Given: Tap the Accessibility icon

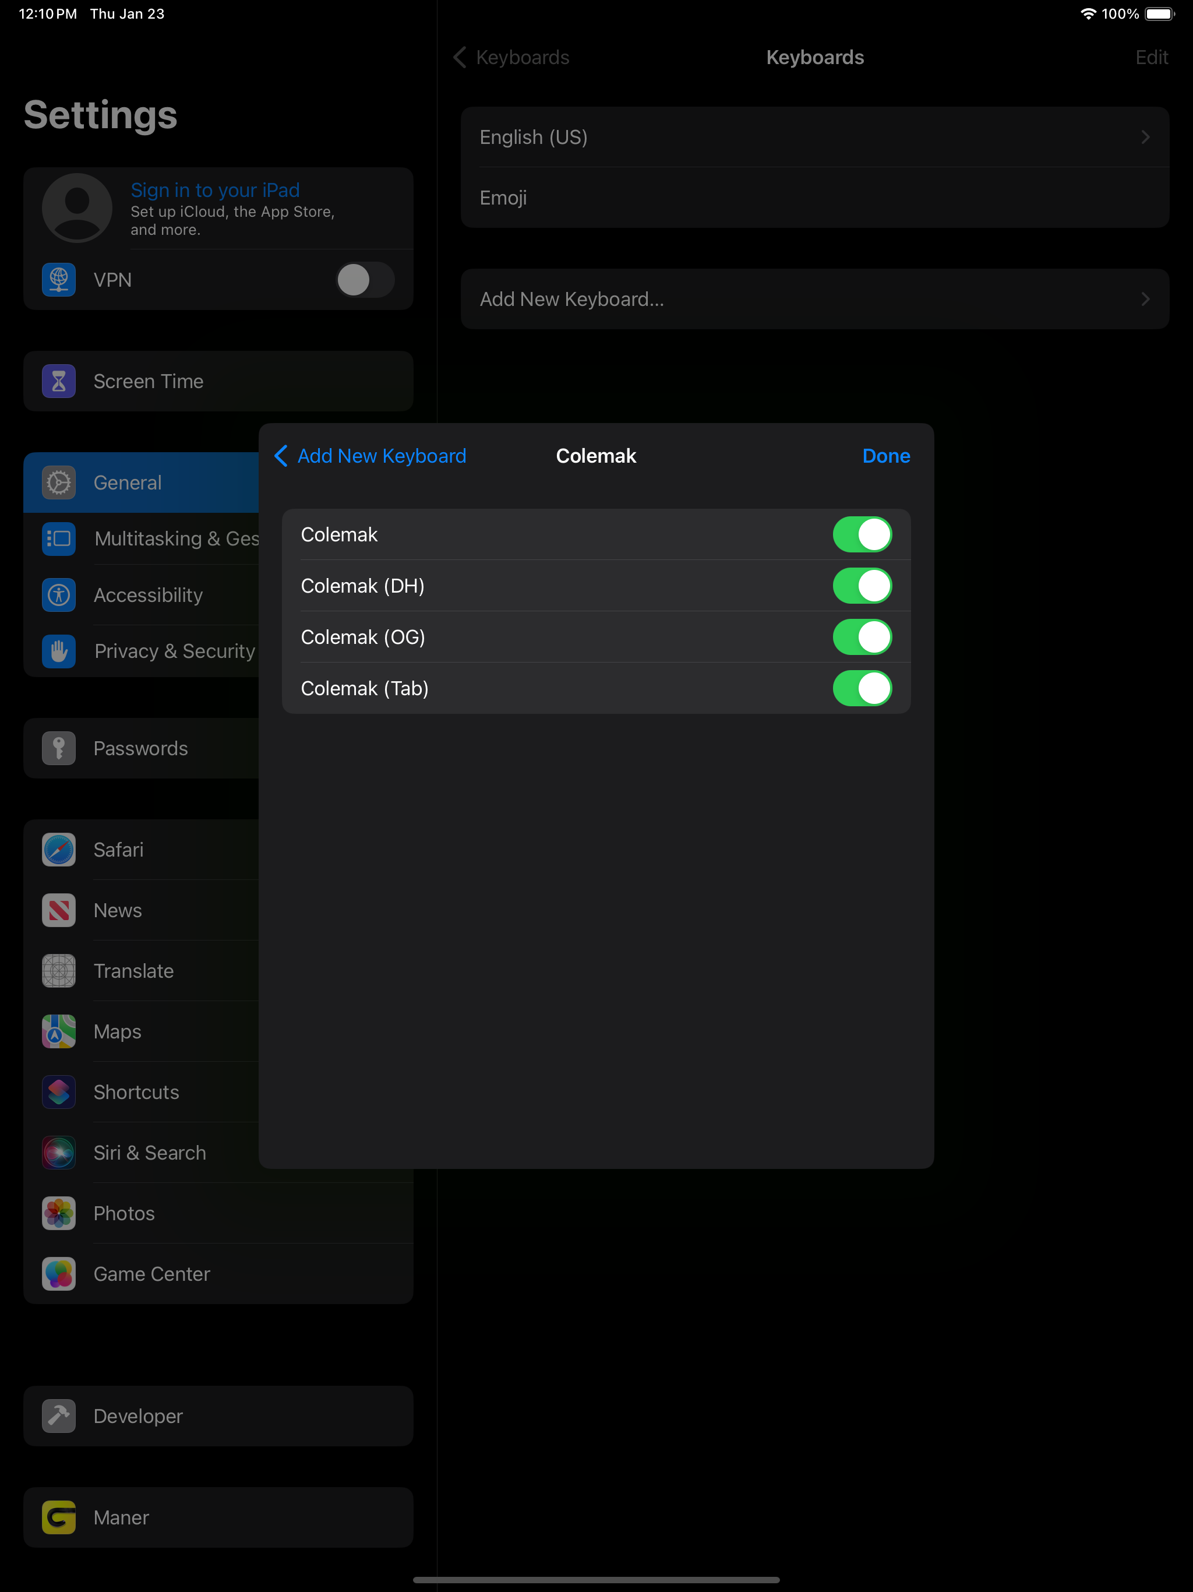Looking at the screenshot, I should tap(59, 595).
